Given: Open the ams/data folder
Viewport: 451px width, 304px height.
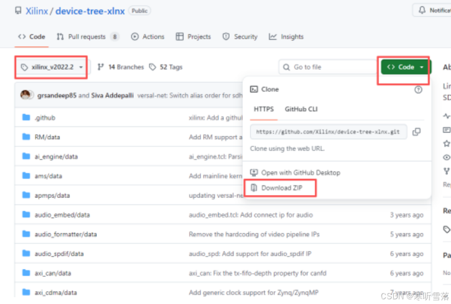Looking at the screenshot, I should tap(48, 176).
